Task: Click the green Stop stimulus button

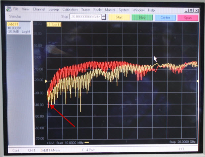Action: 142,17
